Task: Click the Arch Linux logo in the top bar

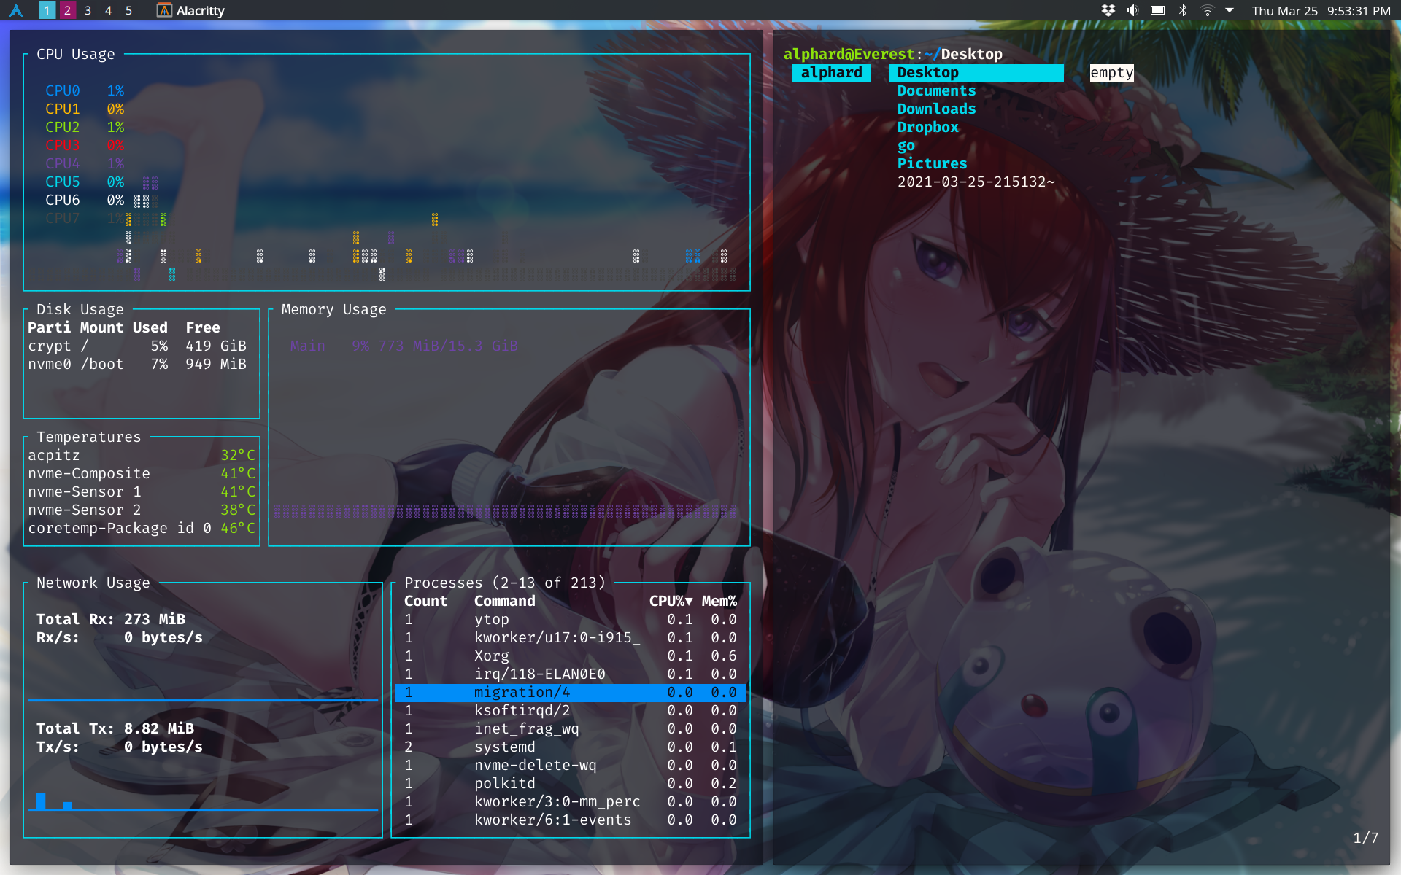Action: (16, 10)
